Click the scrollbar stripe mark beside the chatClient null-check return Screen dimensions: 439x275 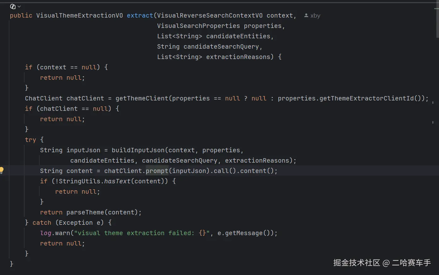click(433, 122)
